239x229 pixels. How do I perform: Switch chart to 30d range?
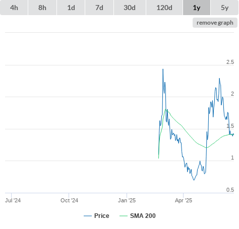(x=130, y=8)
